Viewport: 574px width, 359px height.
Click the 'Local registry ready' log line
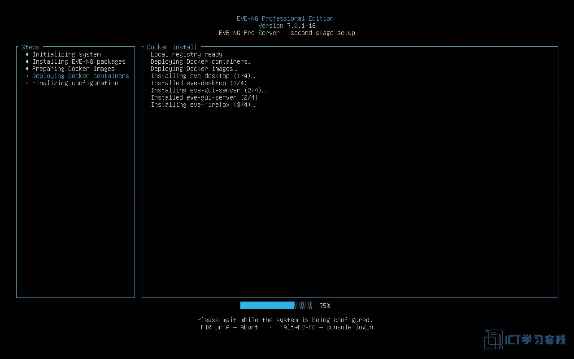[x=187, y=54]
